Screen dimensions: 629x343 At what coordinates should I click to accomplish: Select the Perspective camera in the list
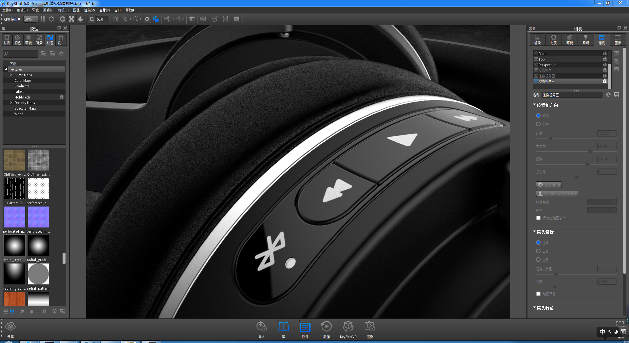pyautogui.click(x=547, y=64)
